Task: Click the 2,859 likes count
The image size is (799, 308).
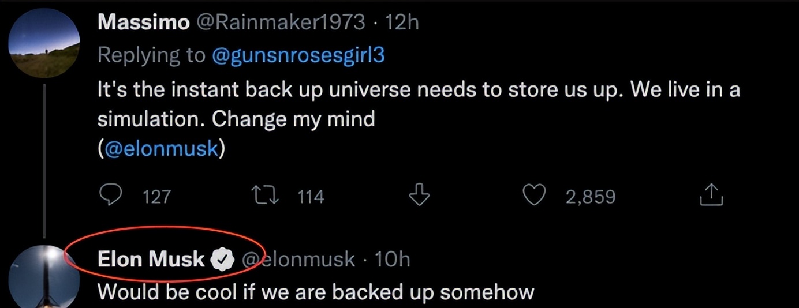Action: pos(590,197)
